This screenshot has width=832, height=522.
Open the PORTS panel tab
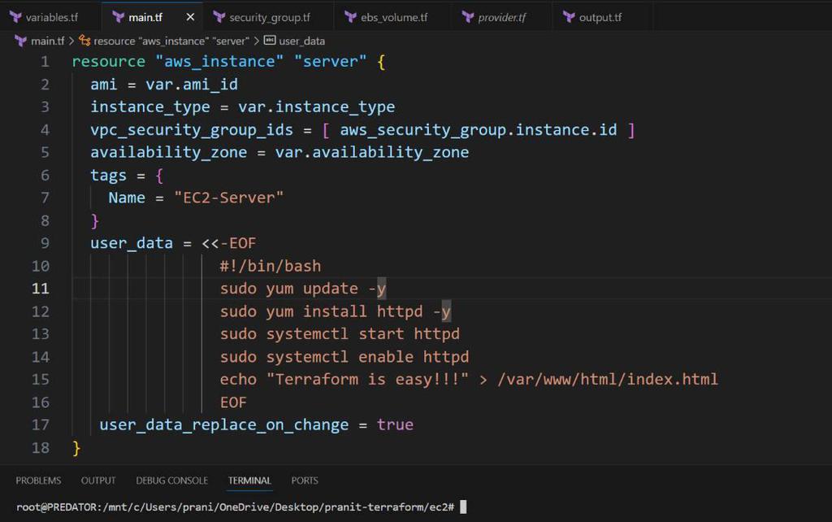pos(305,481)
